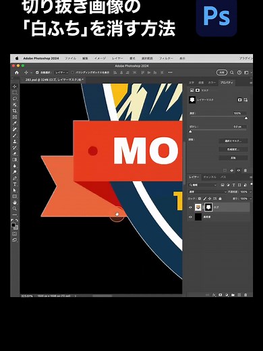Select the Path Selection tool
Image resolution: width=263 pixels, height=351 pixels.
tap(15, 190)
